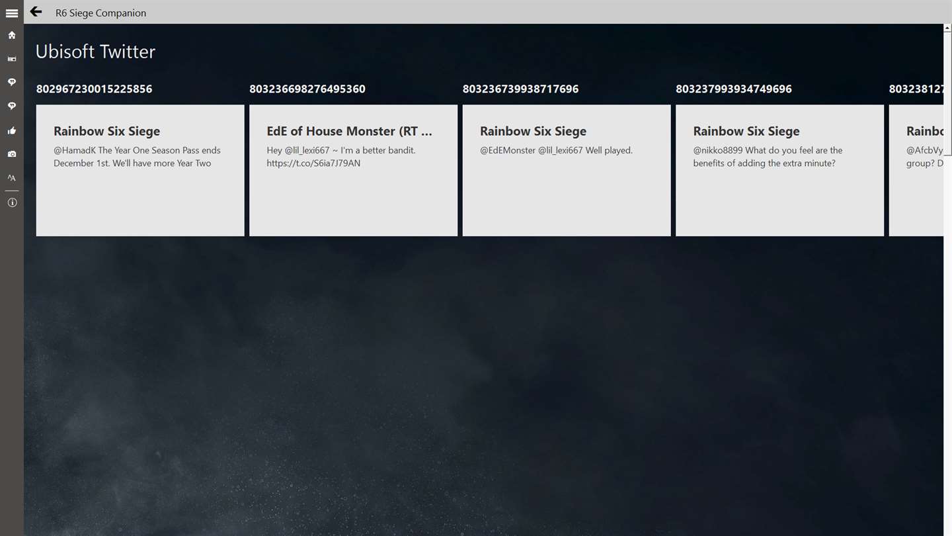Open the @HamadK Year One Season Pass tweet card
Screen dimensions: 952x536
140,170
